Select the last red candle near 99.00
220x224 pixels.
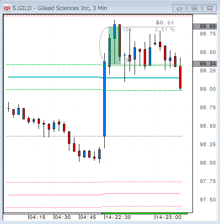(x=180, y=77)
